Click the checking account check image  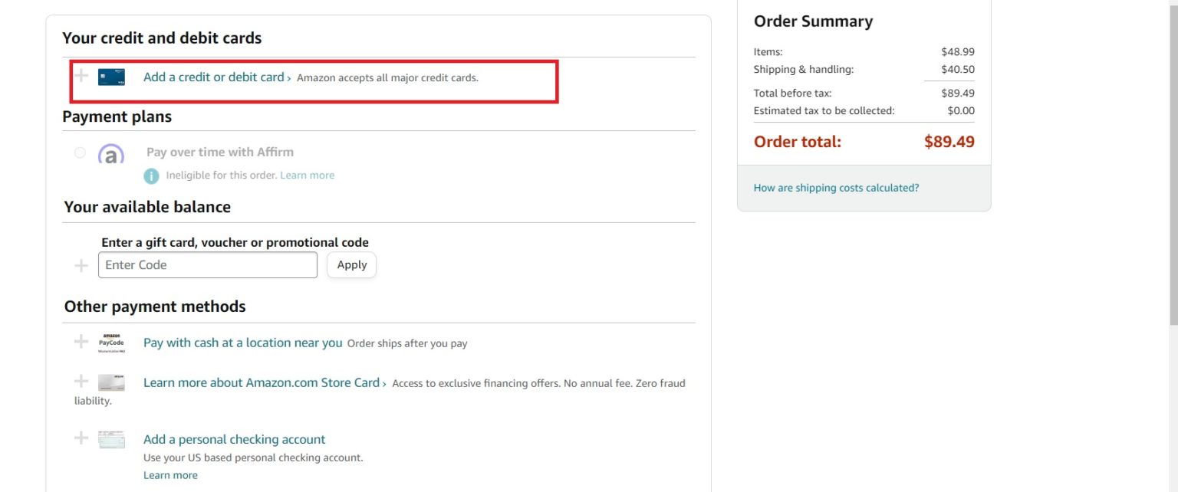[x=111, y=439]
